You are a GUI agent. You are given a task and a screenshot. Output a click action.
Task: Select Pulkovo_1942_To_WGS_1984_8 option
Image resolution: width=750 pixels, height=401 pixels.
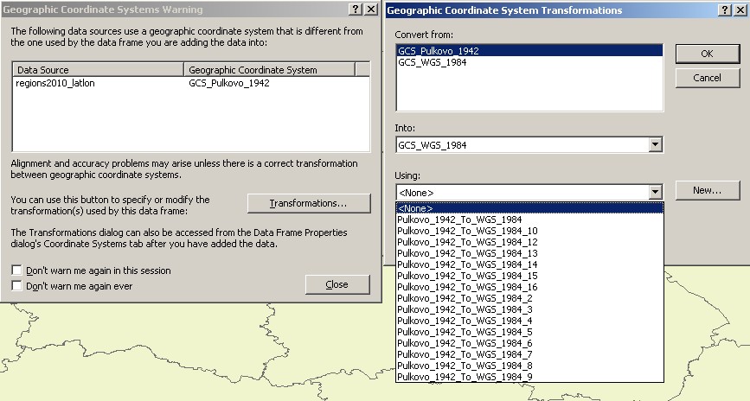[x=529, y=366]
